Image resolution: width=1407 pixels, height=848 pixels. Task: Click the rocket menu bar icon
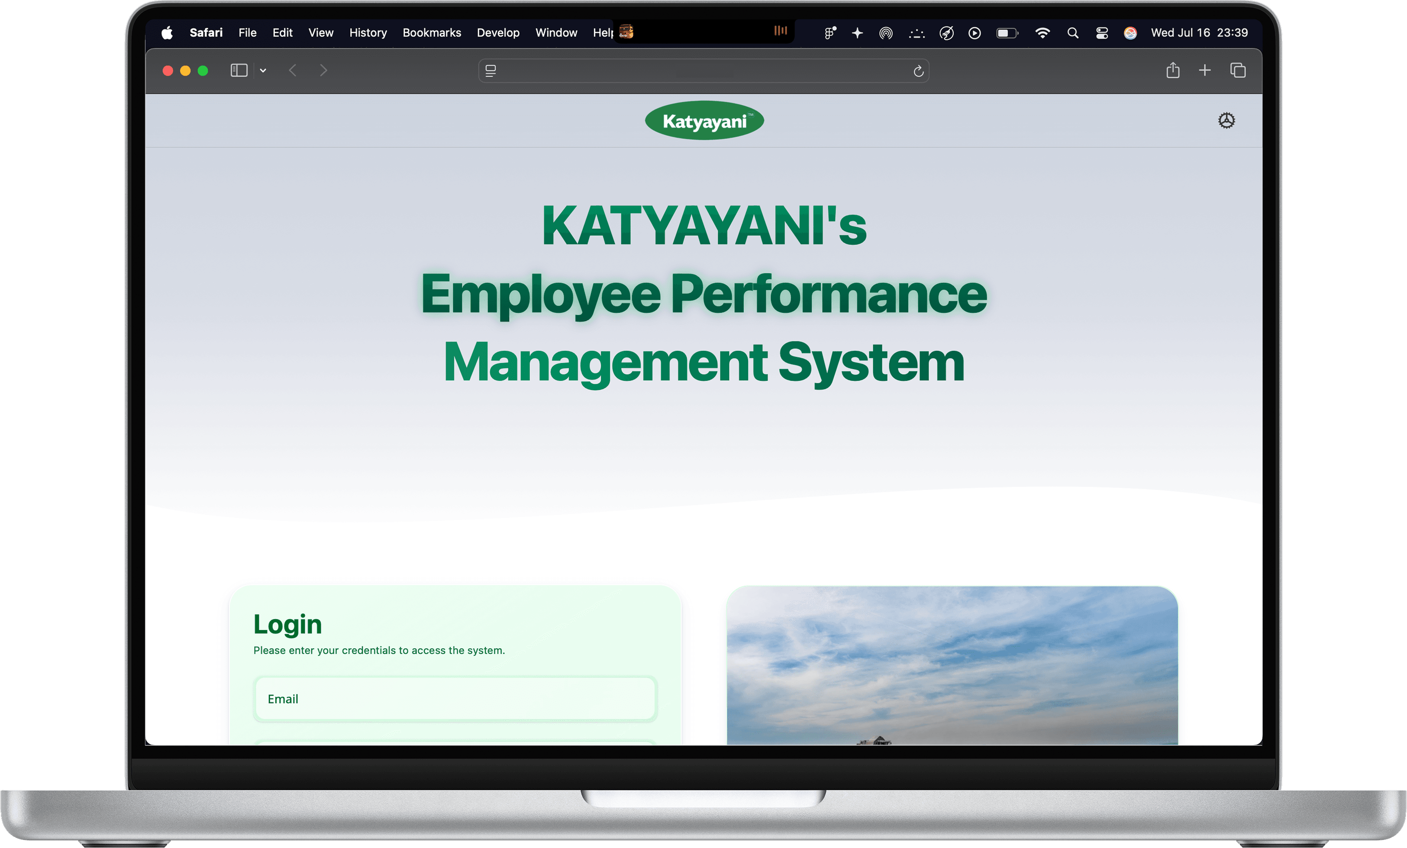(946, 33)
